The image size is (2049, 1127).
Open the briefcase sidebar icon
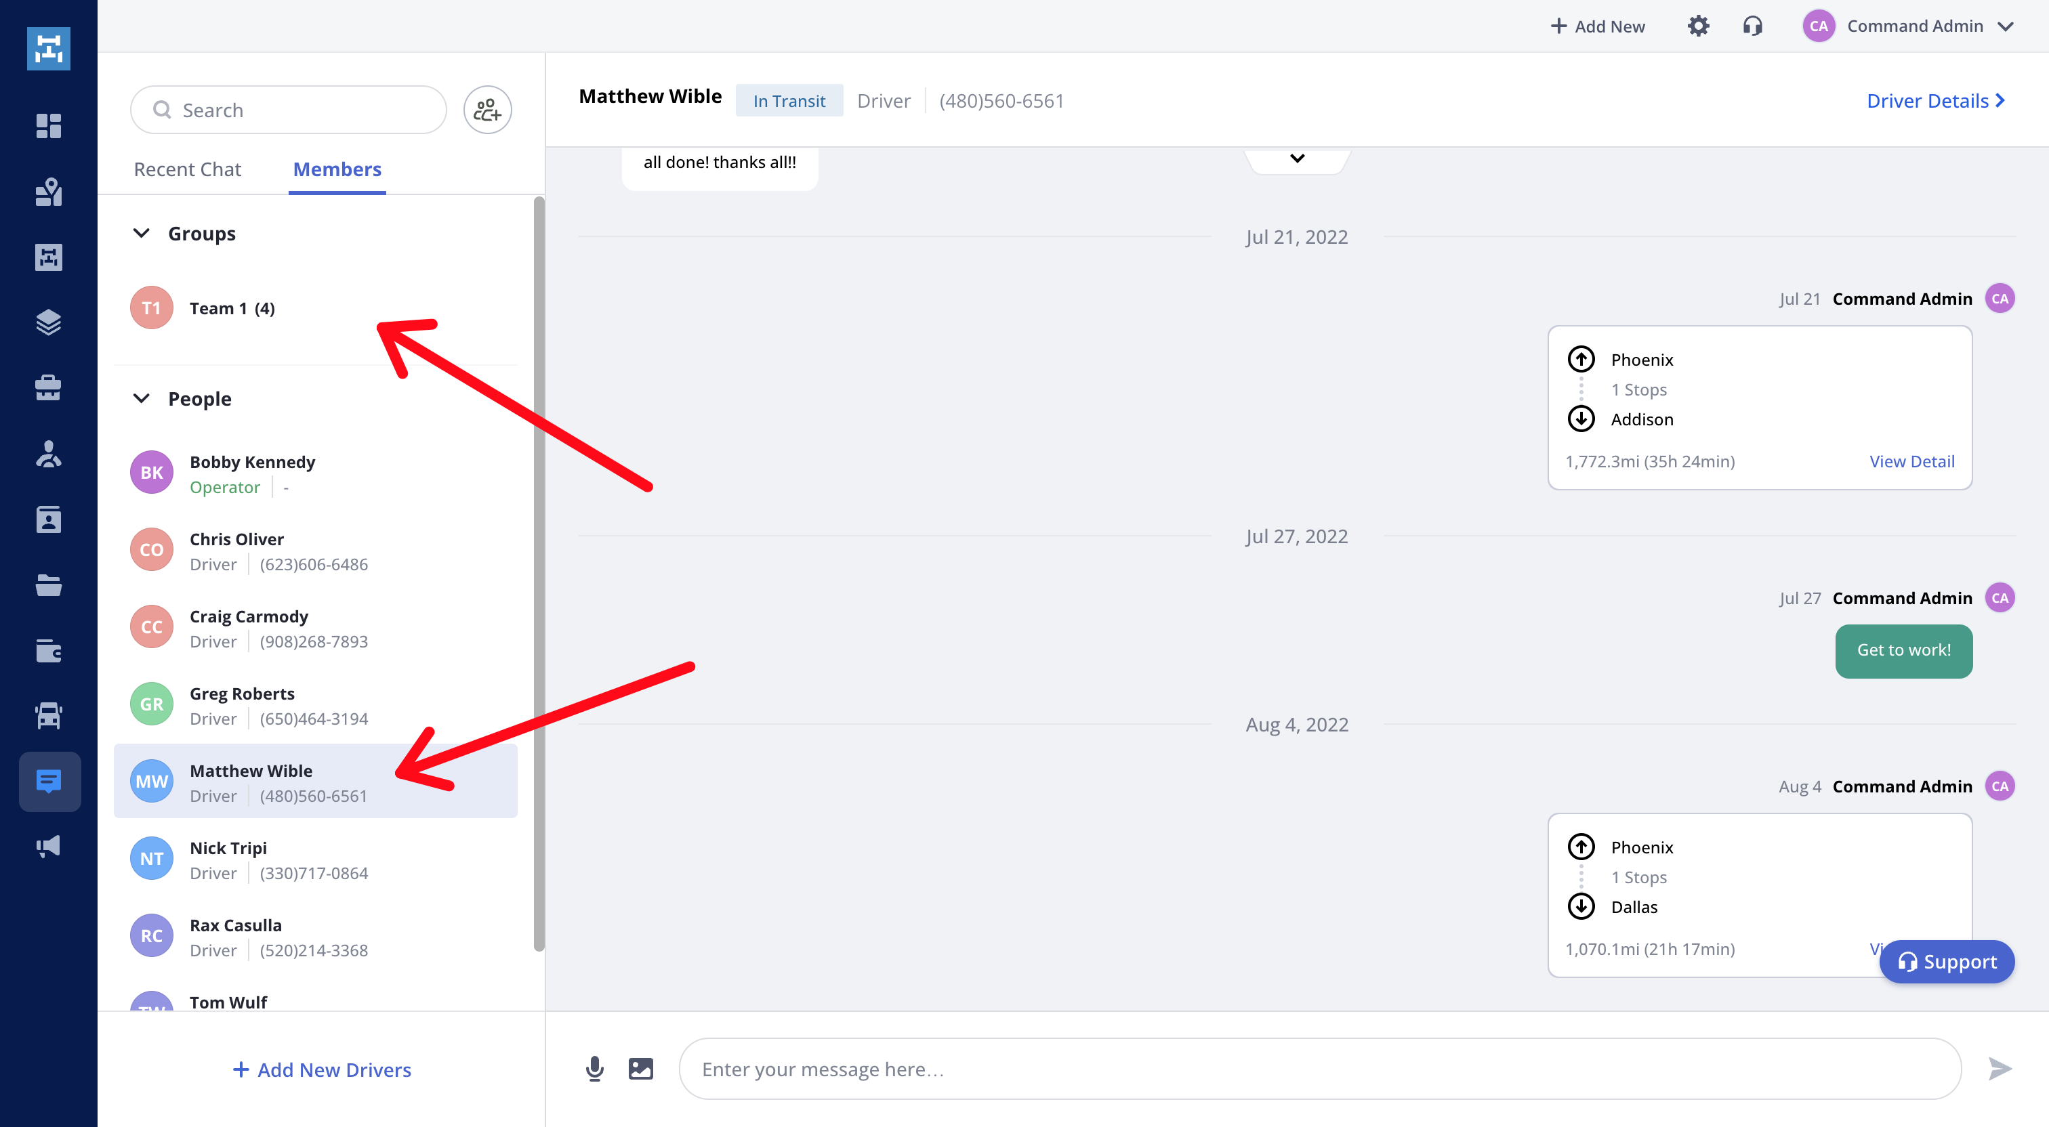[49, 387]
